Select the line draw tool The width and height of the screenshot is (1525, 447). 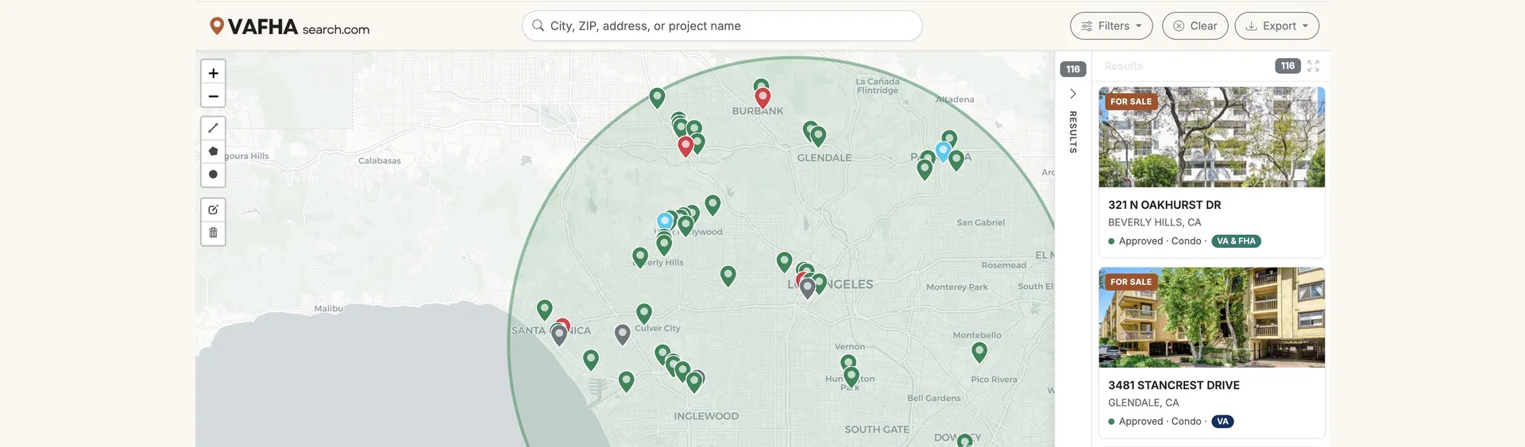point(213,128)
